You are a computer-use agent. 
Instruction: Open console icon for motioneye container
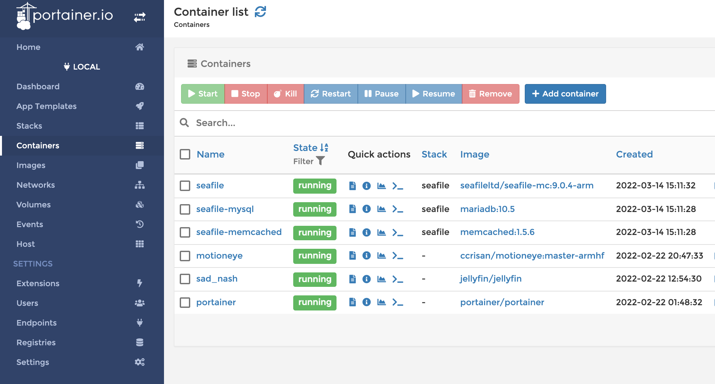tap(398, 256)
